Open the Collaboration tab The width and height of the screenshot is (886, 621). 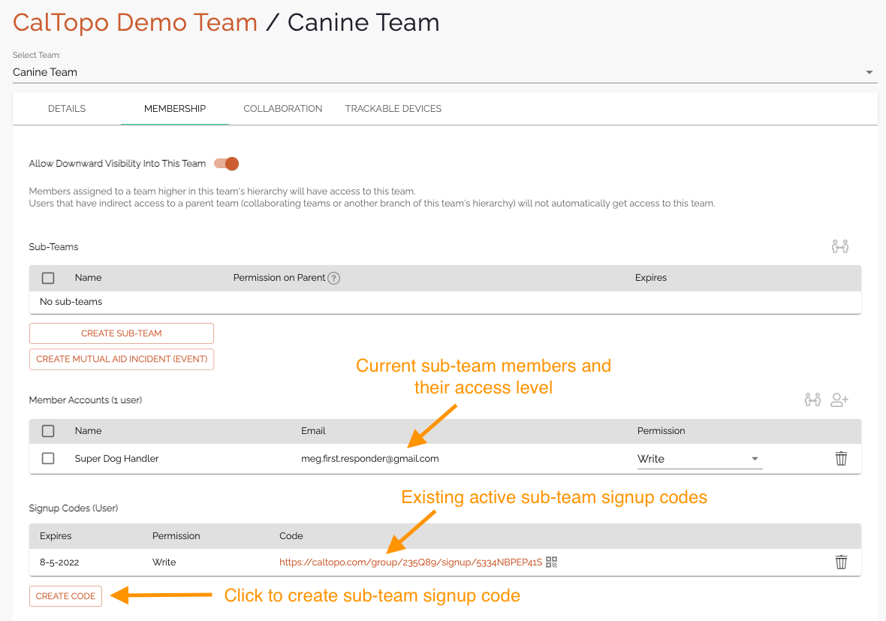[x=283, y=109]
